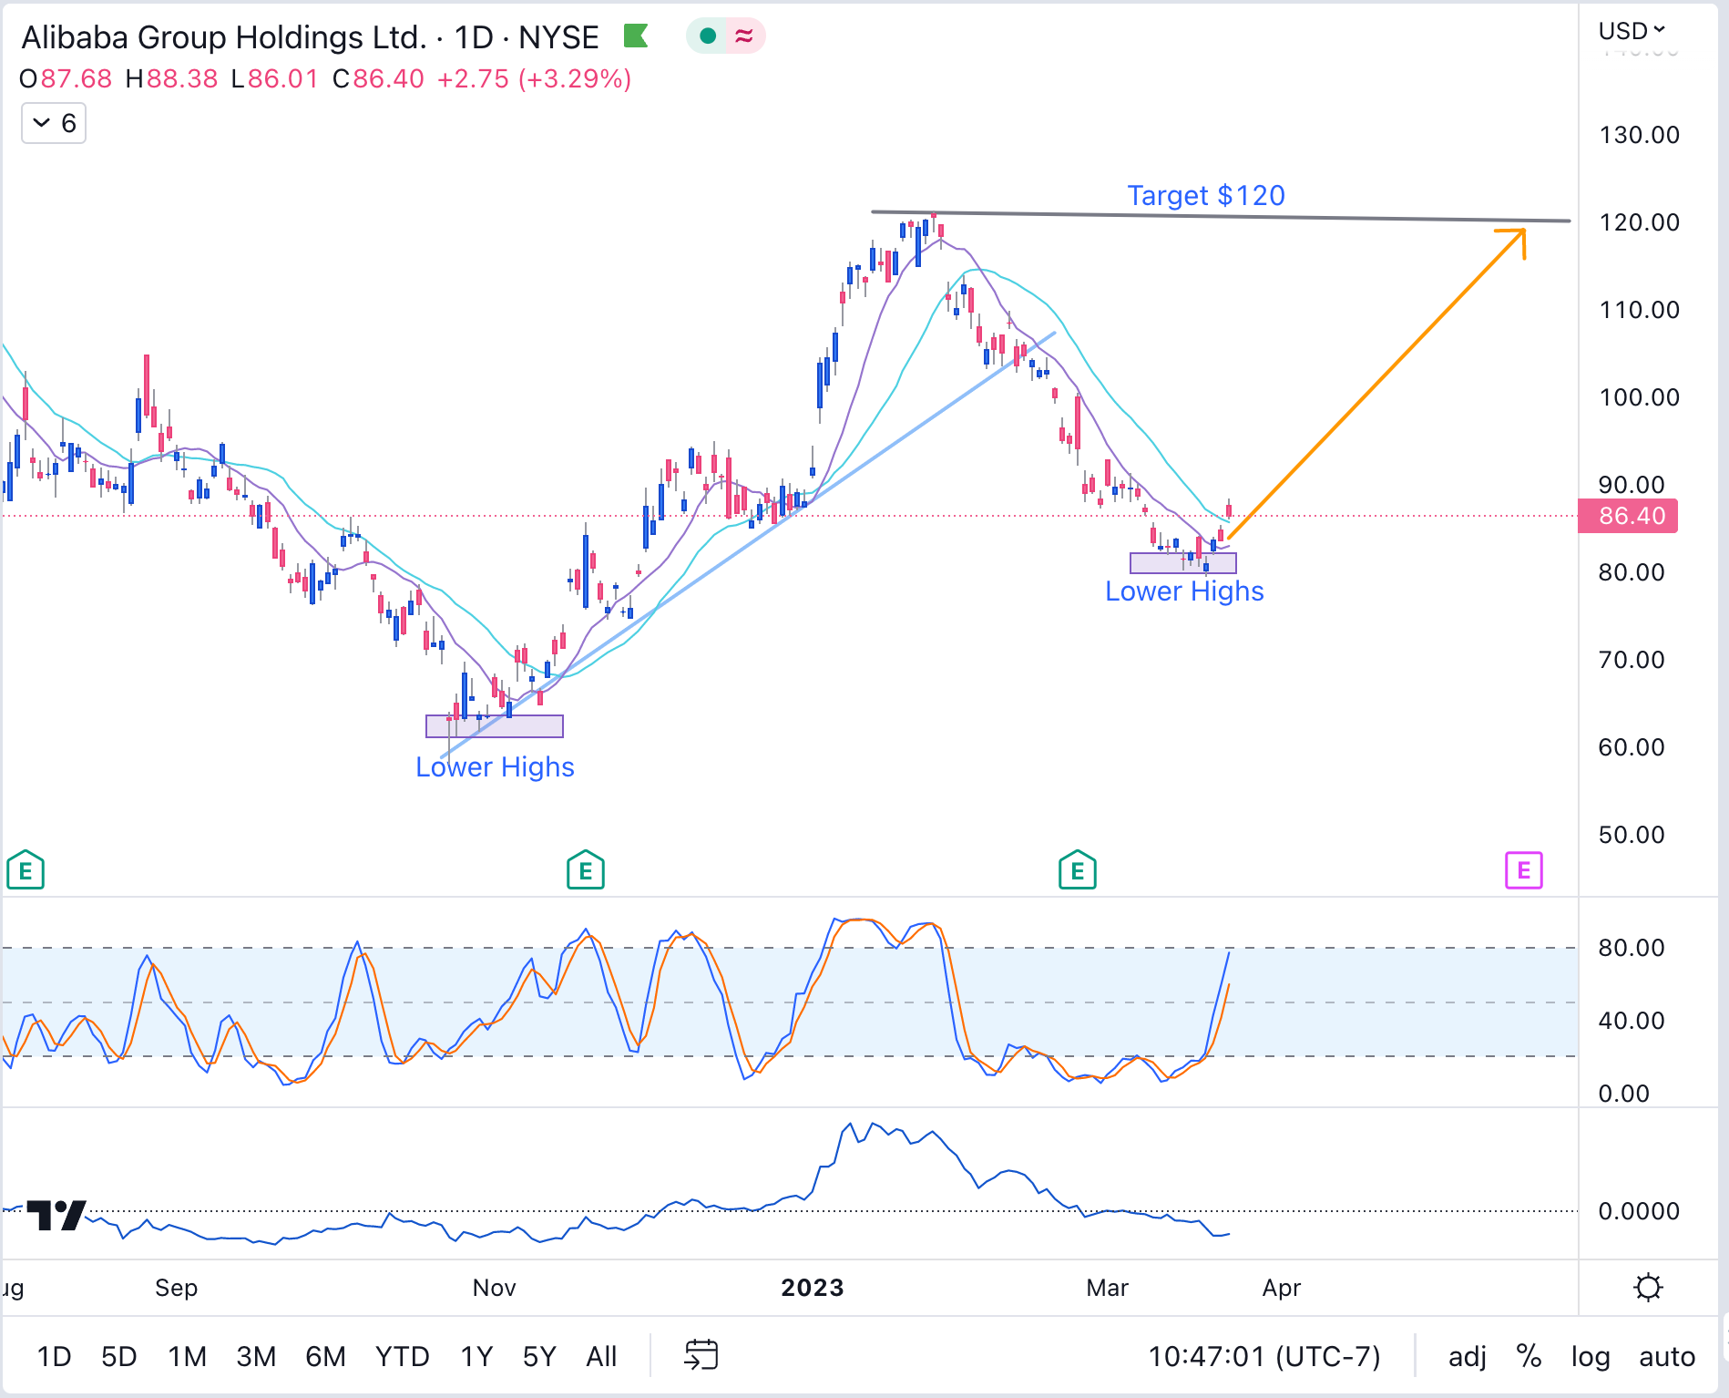Select the 1D time range
The width and height of the screenshot is (1729, 1398).
(x=55, y=1356)
